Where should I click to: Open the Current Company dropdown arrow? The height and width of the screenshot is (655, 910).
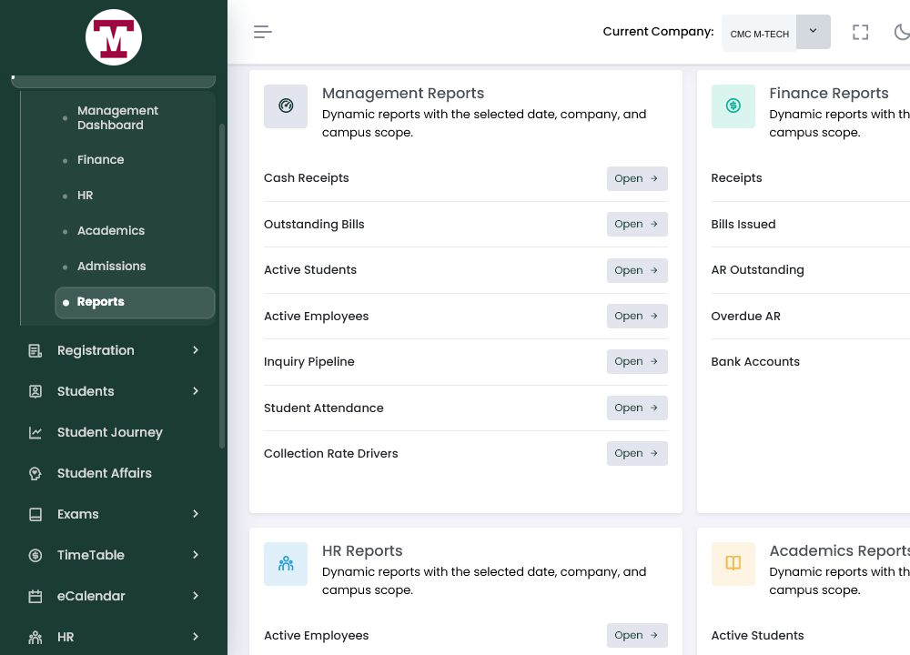click(x=813, y=31)
